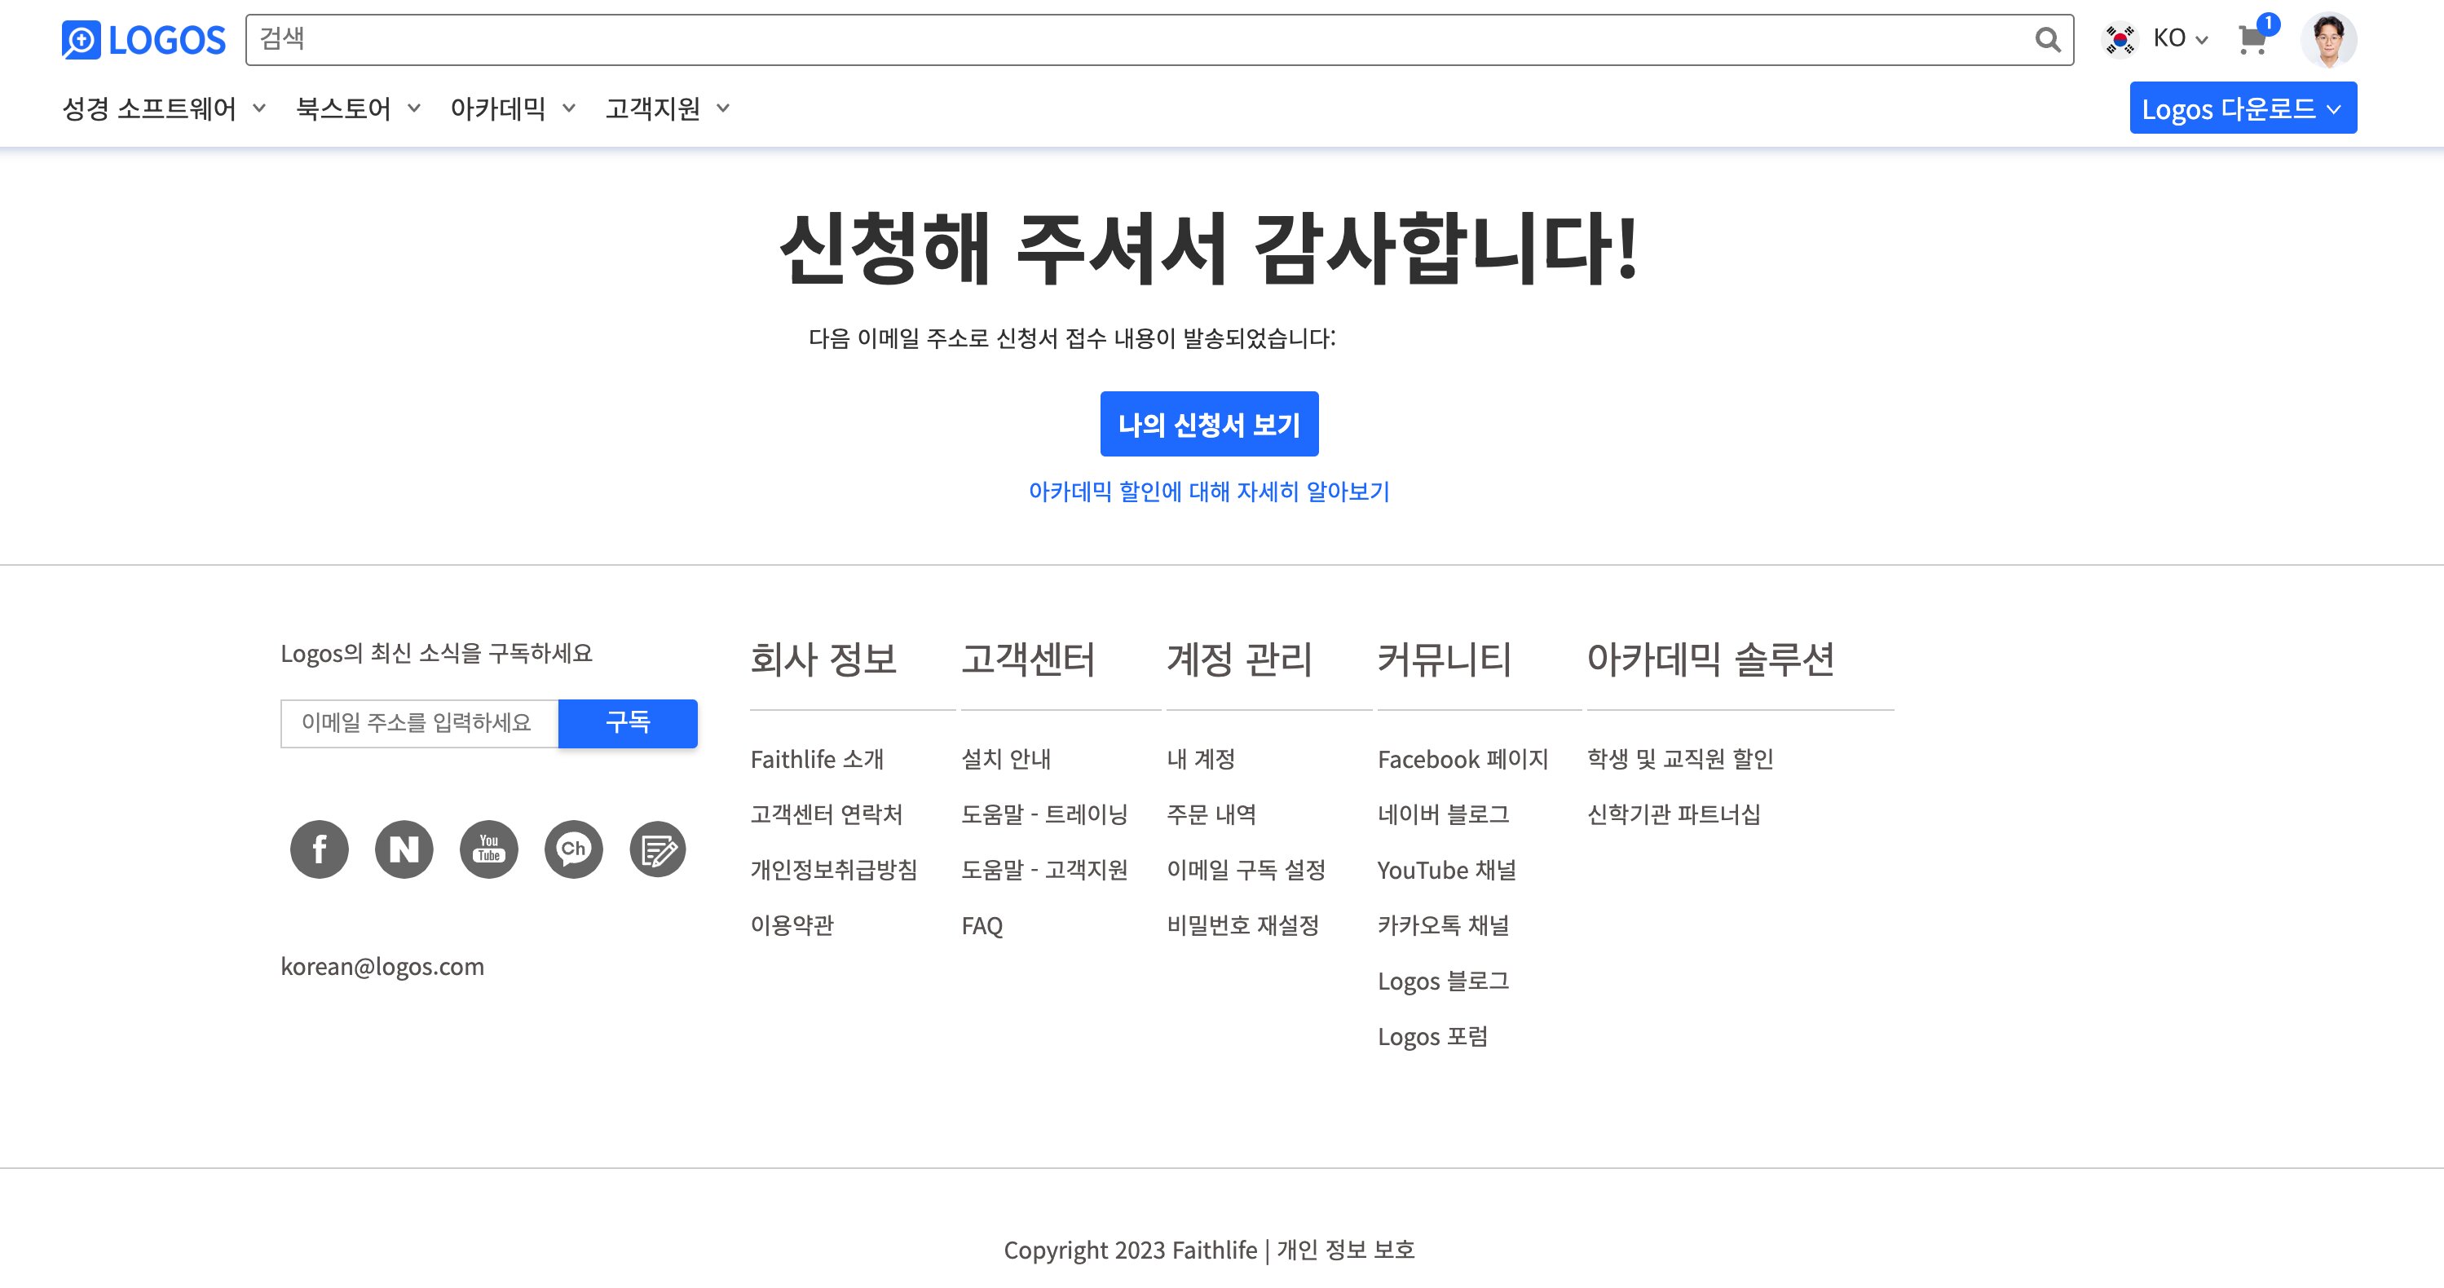The width and height of the screenshot is (2444, 1288).
Task: Click the Korean flag icon
Action: 2120,40
